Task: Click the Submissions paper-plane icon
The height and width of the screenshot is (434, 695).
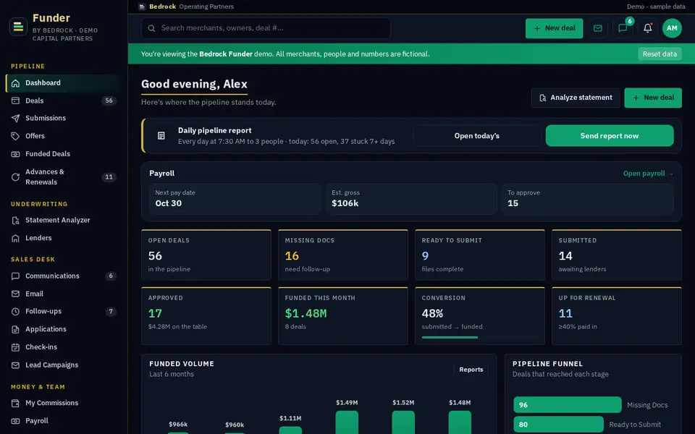Action: pyautogui.click(x=15, y=118)
